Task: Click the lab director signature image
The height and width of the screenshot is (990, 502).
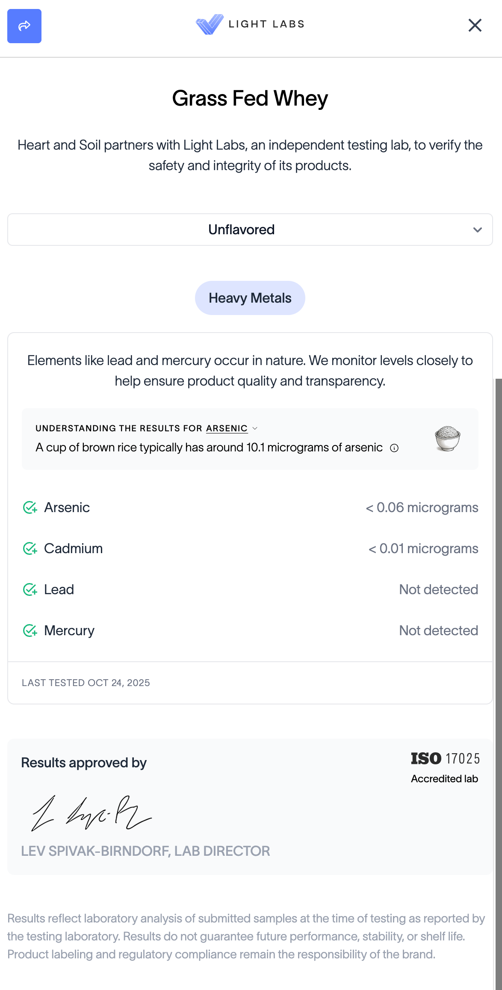Action: (x=92, y=813)
